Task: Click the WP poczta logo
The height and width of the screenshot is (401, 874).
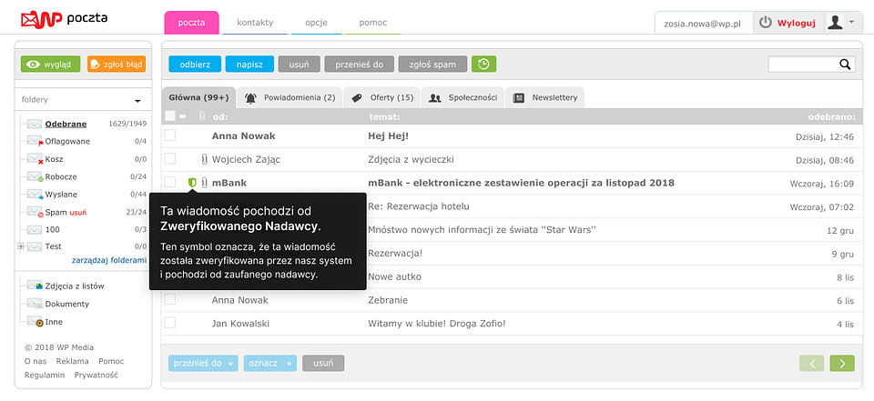Action: pyautogui.click(x=64, y=18)
